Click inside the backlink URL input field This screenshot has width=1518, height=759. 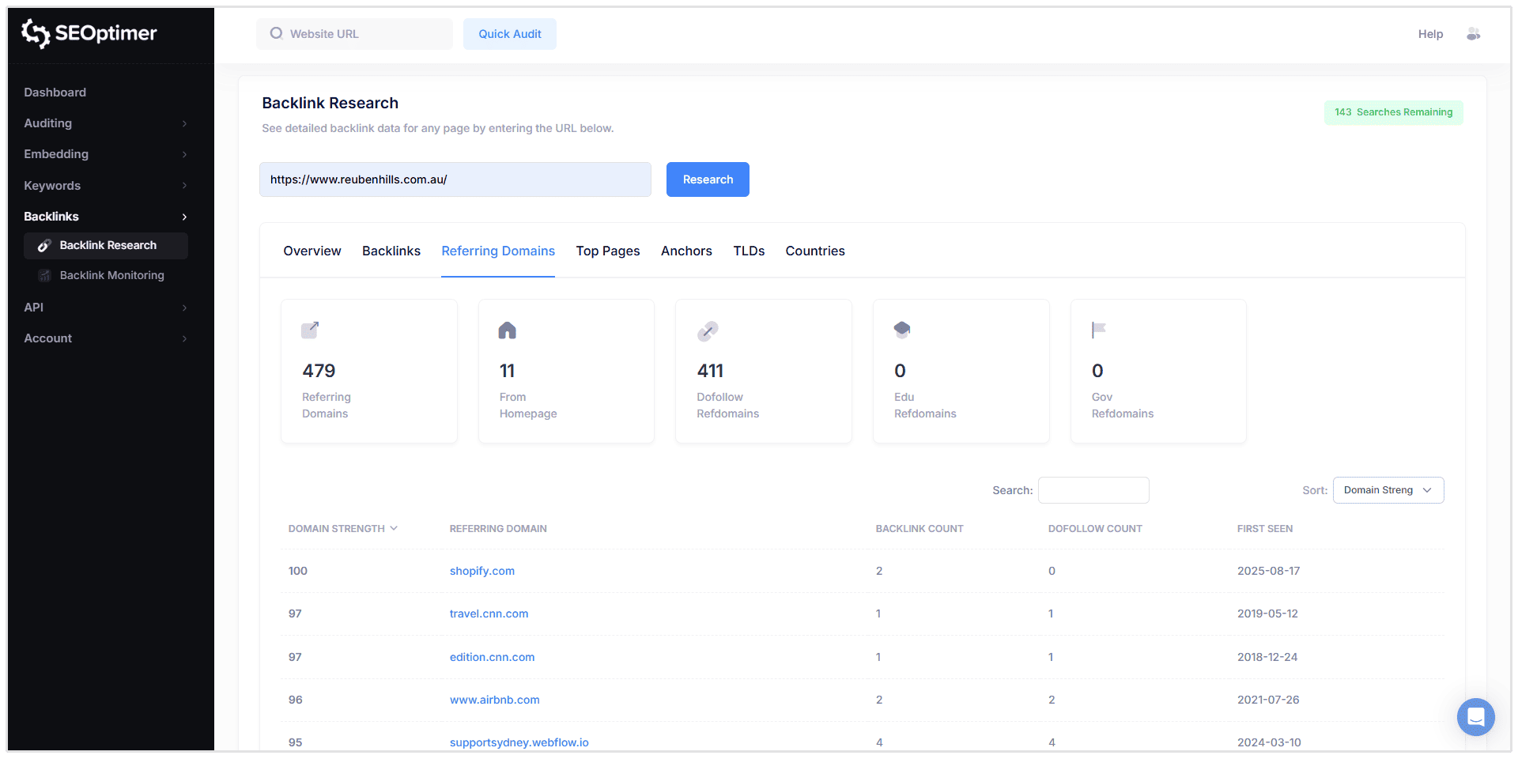point(455,179)
